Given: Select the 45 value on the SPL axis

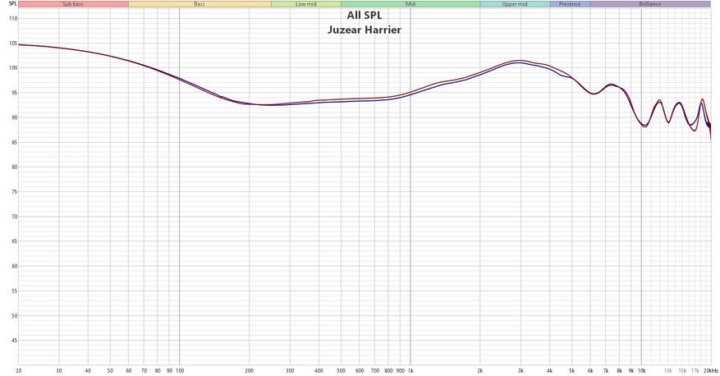Looking at the screenshot, I should click(14, 341).
